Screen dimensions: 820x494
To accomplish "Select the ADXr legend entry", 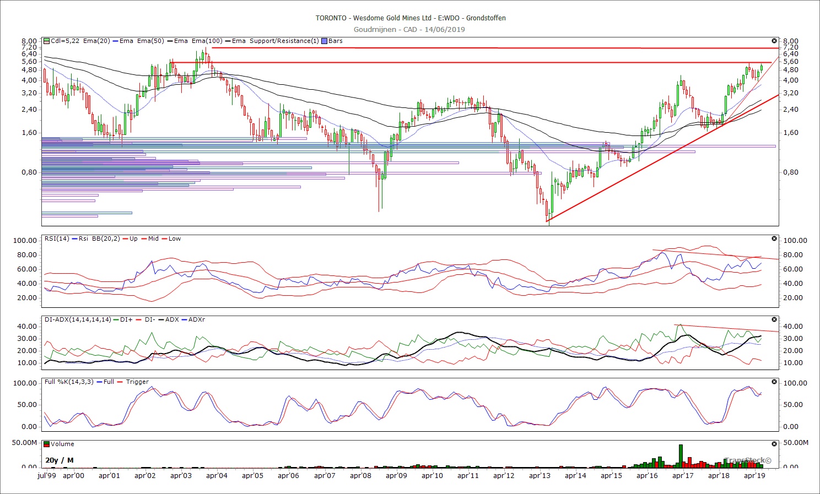I will (x=197, y=319).
